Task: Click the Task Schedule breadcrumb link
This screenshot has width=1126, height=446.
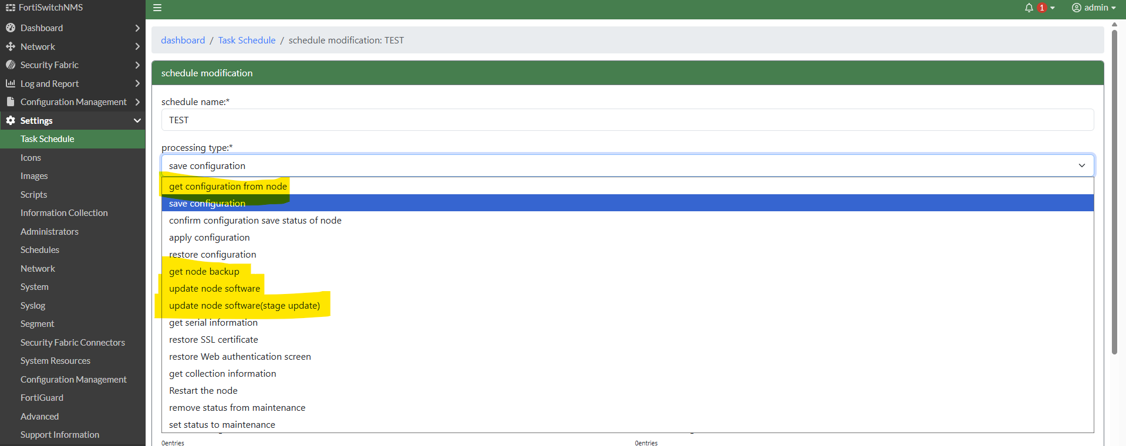Action: tap(247, 40)
